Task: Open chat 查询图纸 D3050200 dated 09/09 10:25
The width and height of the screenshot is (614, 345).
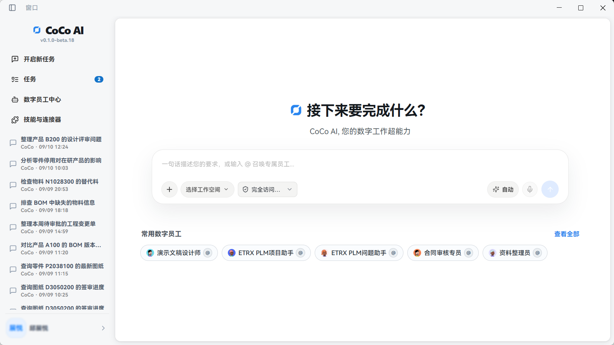Action: point(57,290)
